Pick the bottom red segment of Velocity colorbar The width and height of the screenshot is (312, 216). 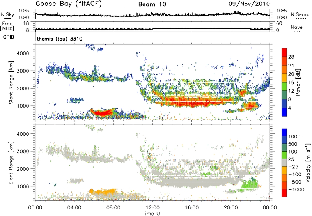pos(284,193)
